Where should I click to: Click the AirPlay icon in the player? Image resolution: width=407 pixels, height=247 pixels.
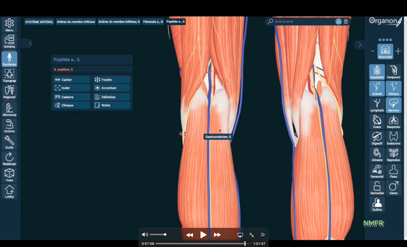(240, 235)
